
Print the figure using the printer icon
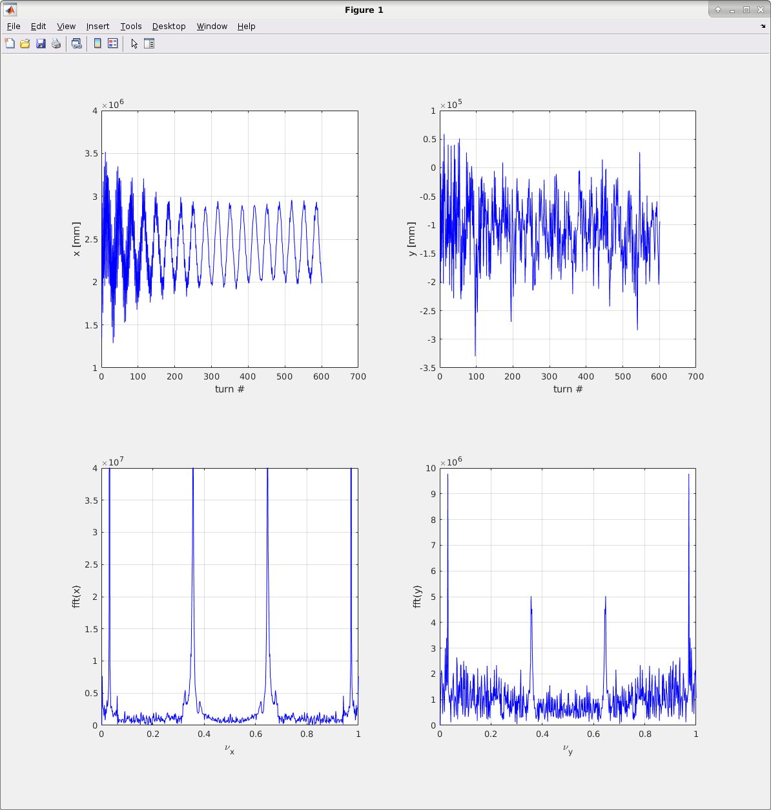56,43
